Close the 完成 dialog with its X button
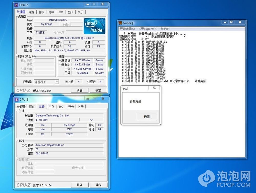 pos(154,88)
